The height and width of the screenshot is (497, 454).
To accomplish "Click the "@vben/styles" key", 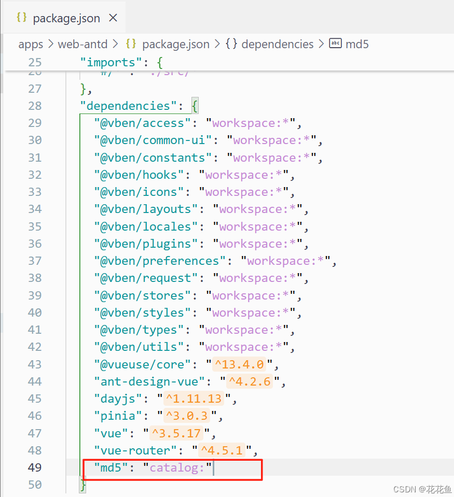I will pyautogui.click(x=143, y=313).
